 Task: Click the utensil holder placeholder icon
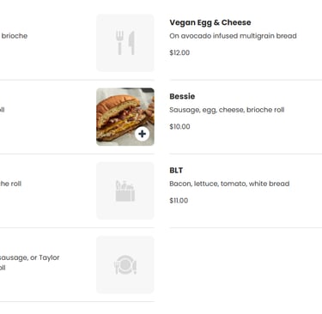tap(125, 190)
